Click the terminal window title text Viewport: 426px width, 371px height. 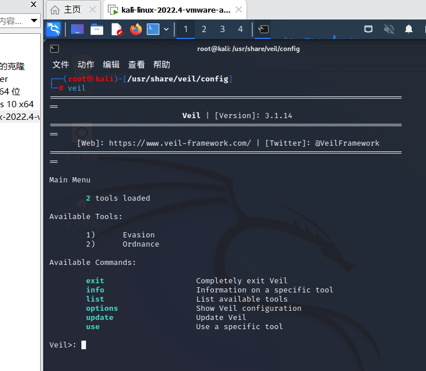pos(248,49)
